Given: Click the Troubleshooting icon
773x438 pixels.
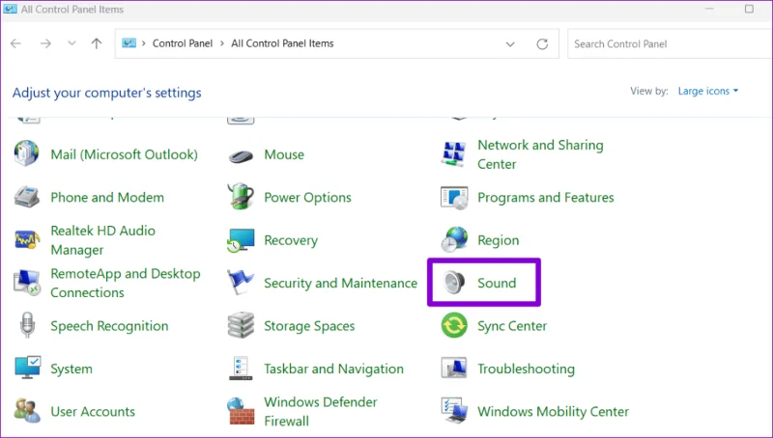Looking at the screenshot, I should click(x=453, y=368).
